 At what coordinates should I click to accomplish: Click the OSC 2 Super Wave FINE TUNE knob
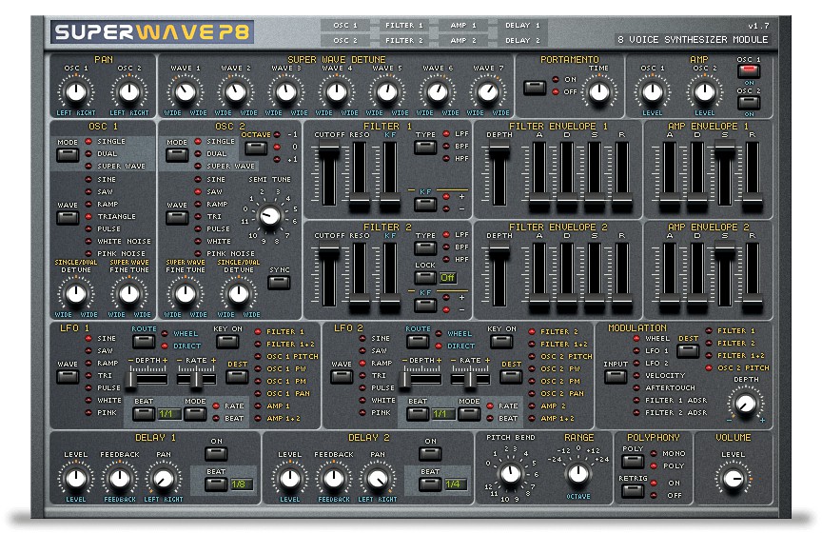coord(186,294)
